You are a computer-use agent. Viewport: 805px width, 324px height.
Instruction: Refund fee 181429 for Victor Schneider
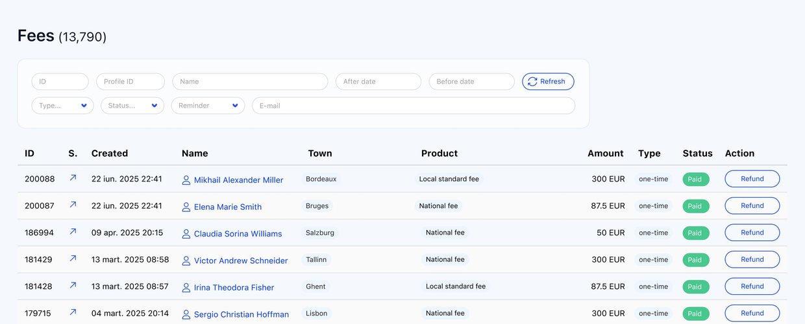coord(752,260)
